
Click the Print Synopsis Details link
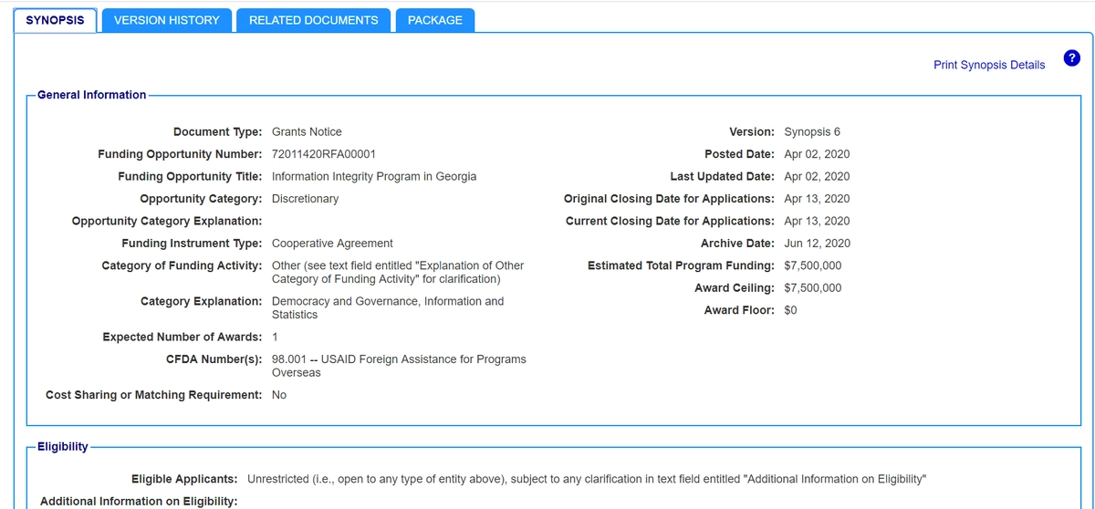[989, 65]
